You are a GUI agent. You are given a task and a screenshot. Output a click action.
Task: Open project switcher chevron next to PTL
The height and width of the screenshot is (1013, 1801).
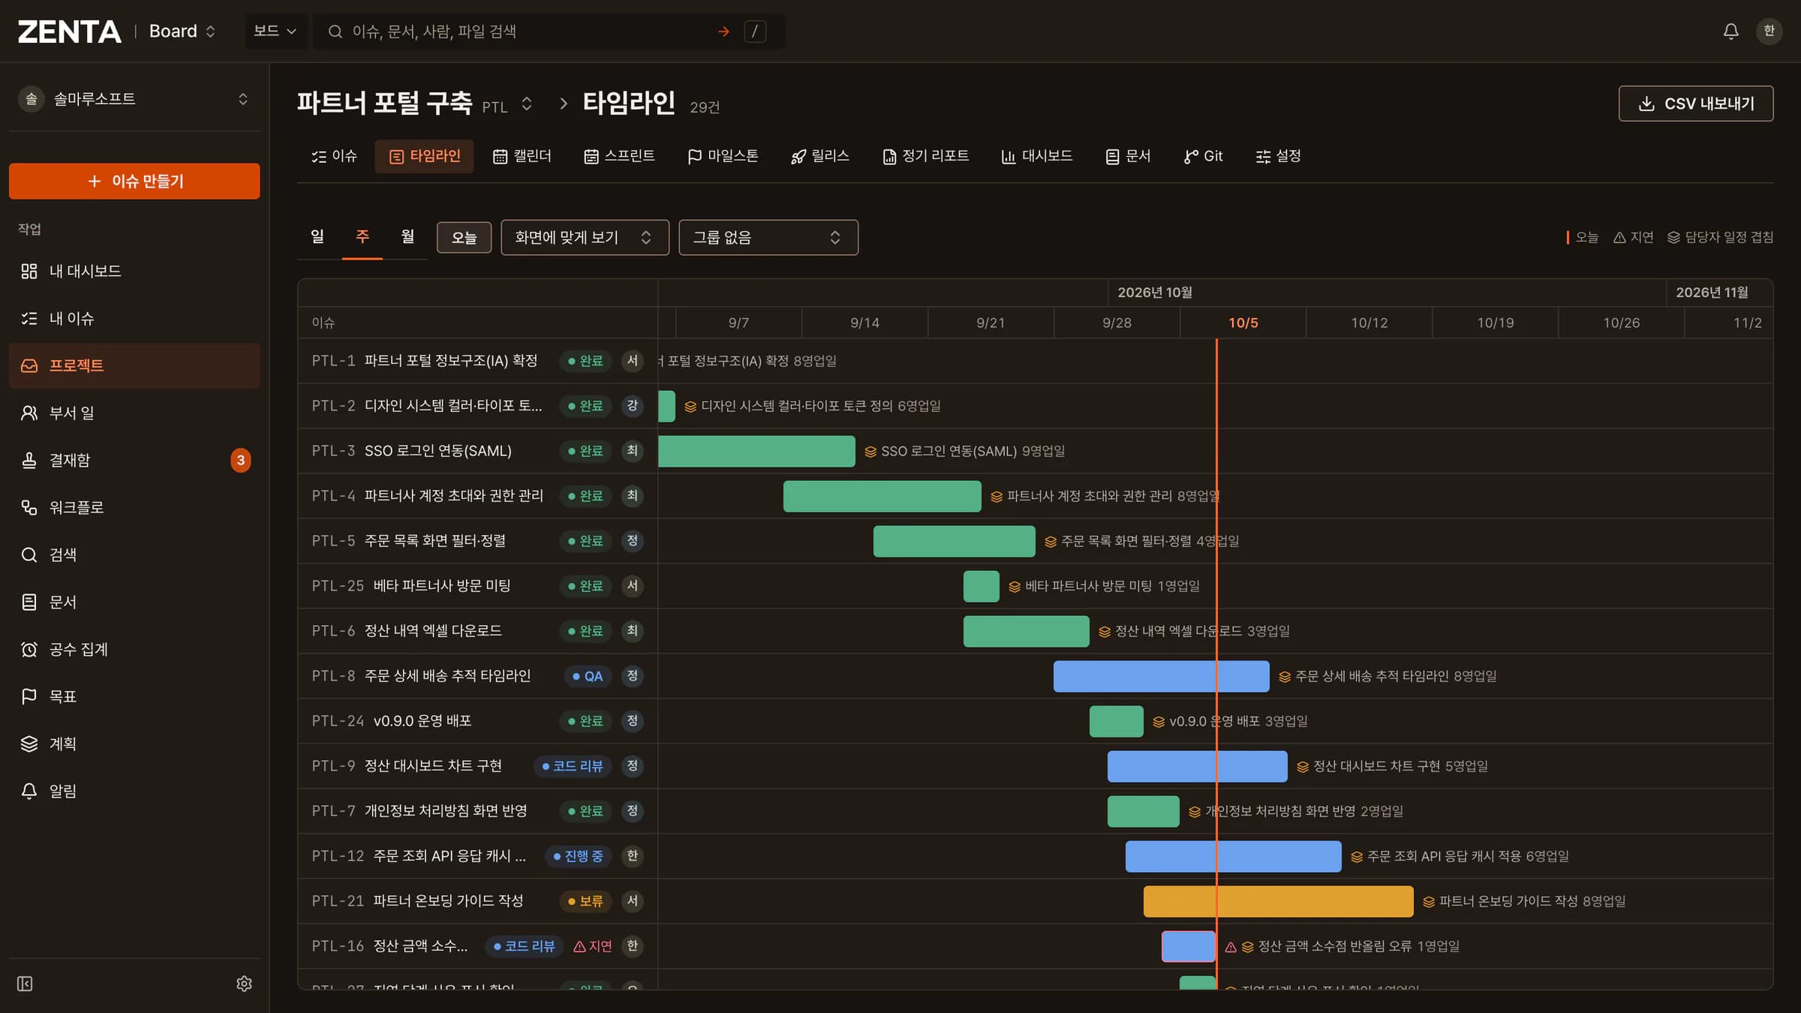[x=527, y=104]
